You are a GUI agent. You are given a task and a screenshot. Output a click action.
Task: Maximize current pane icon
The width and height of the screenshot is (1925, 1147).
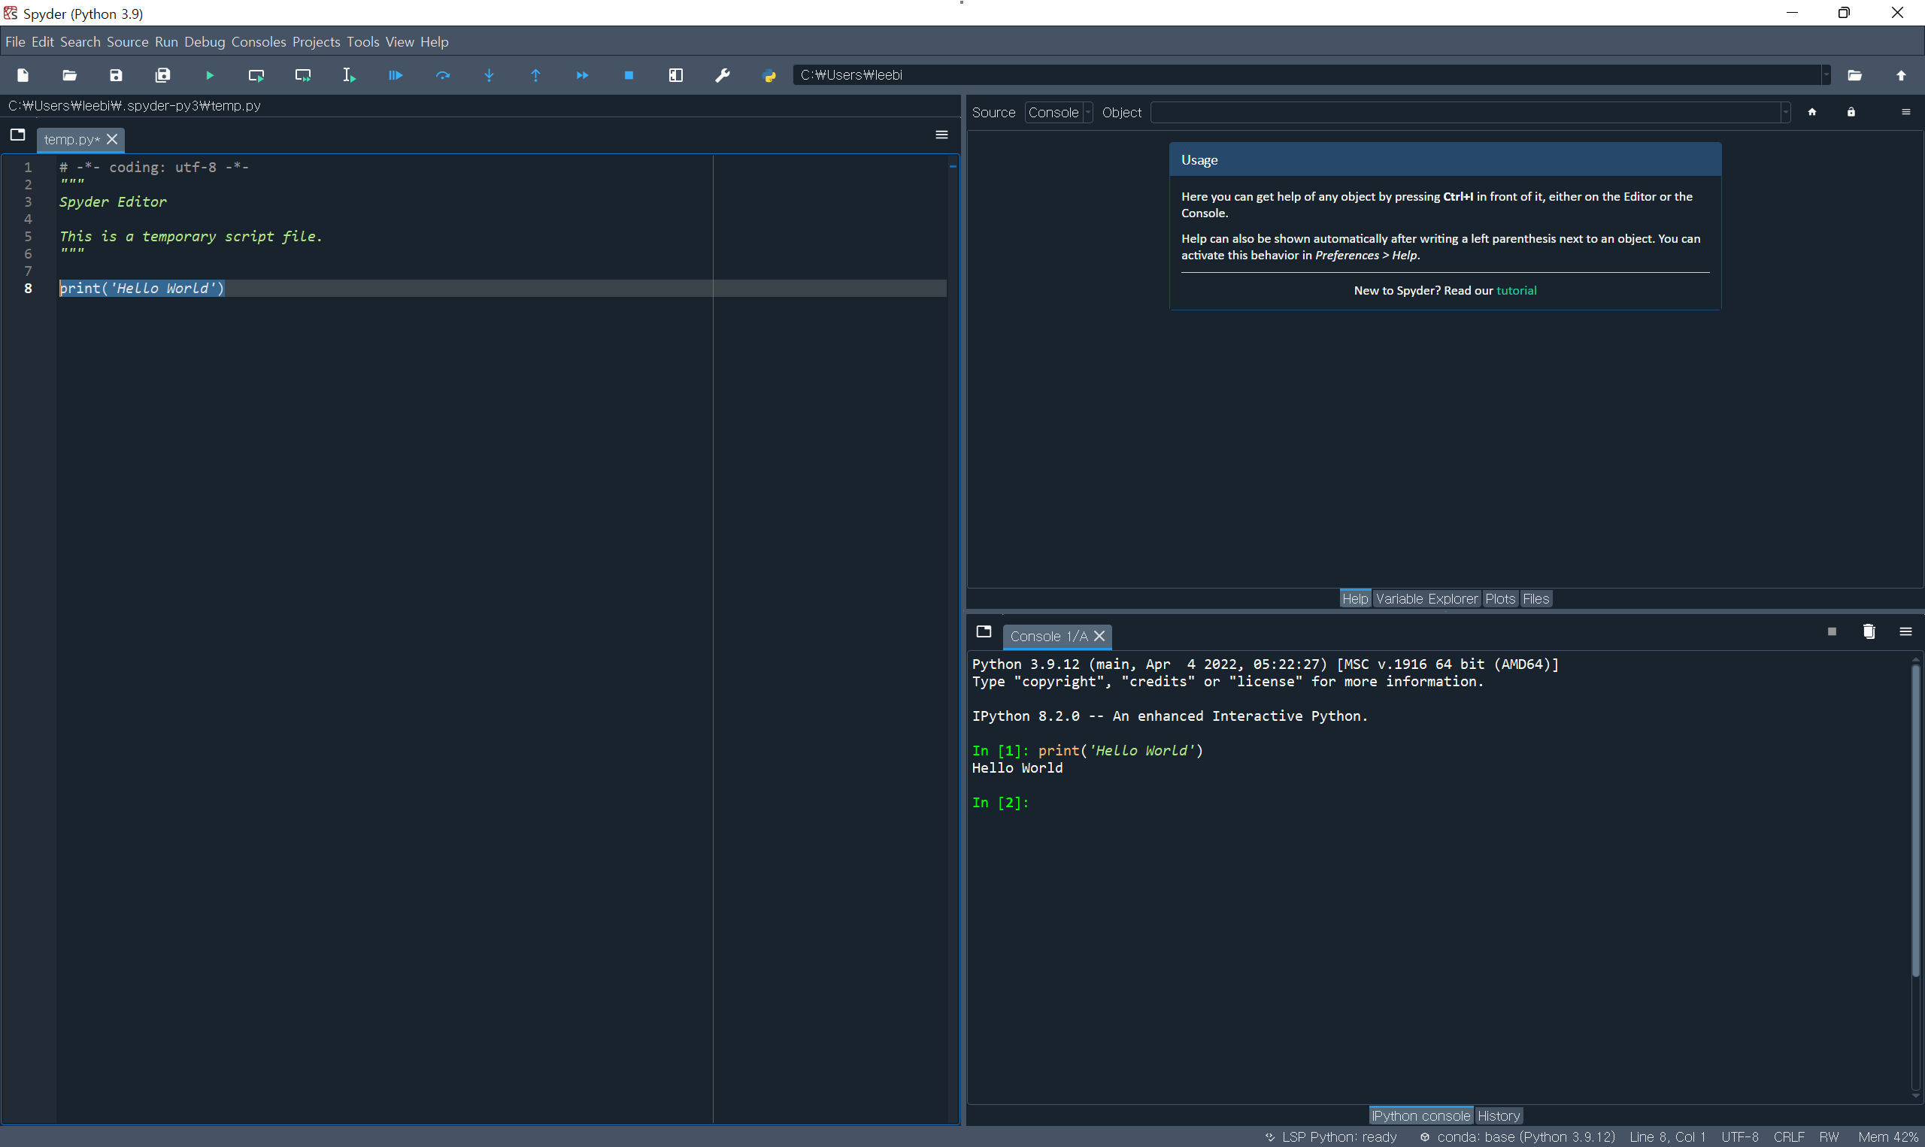tap(676, 75)
